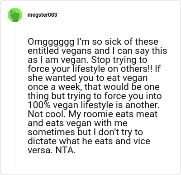This screenshot has width=181, height=175.
Task: Click the word "Omgggggg" in the comment
Action: 51,42
